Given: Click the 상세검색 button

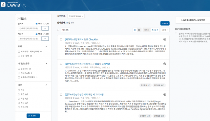Looking at the screenshot, I should tap(165, 23).
